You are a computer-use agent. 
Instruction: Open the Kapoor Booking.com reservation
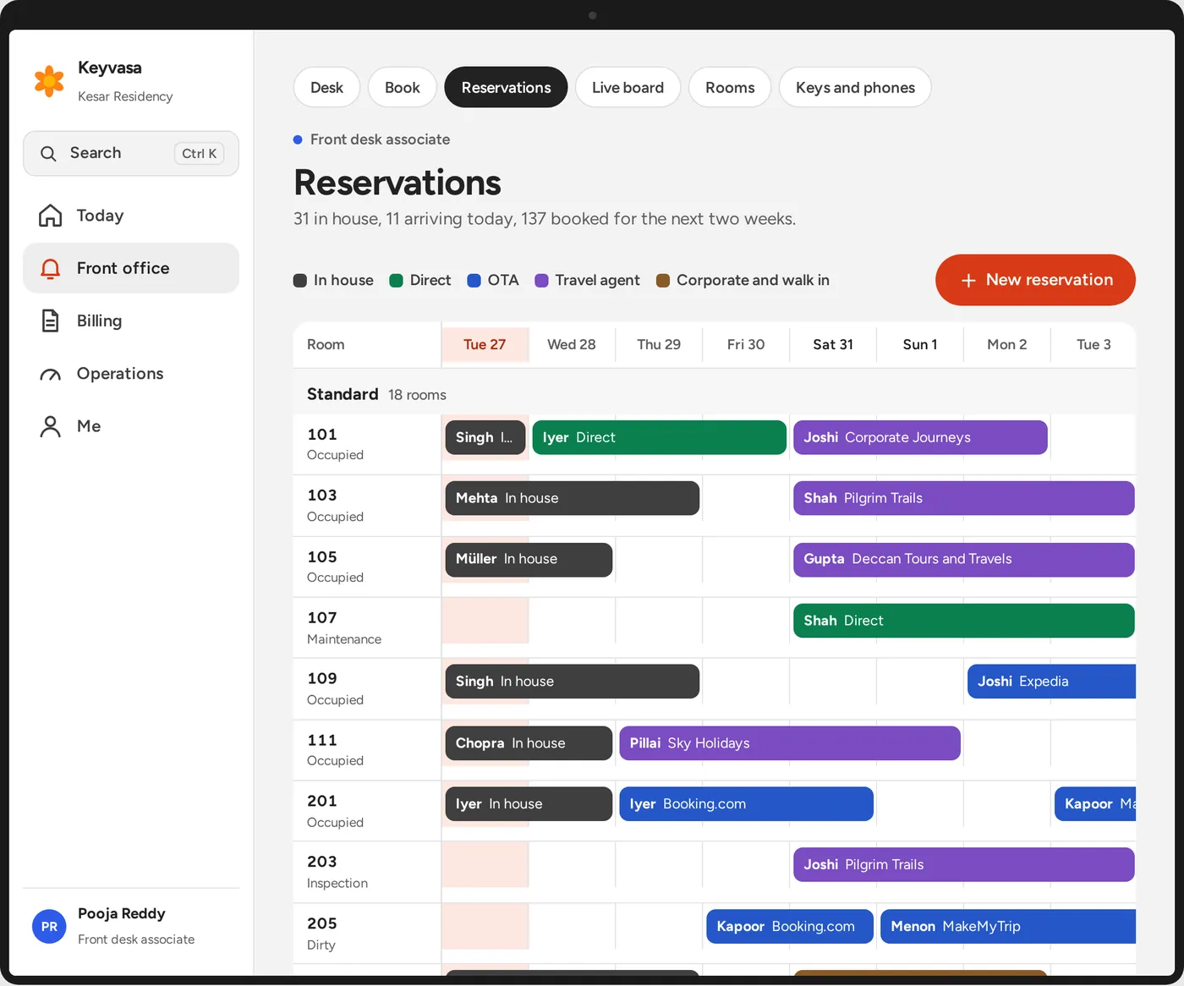(x=790, y=927)
